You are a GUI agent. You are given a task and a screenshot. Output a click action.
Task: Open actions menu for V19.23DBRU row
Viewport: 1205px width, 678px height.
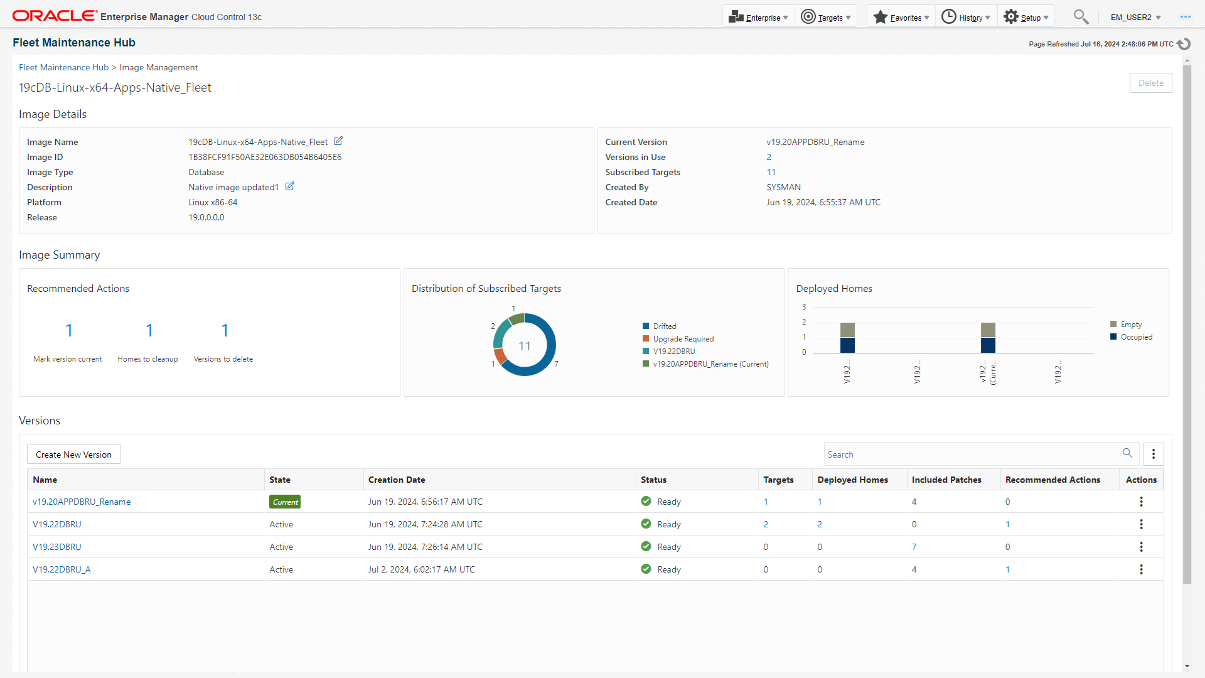[x=1141, y=547]
